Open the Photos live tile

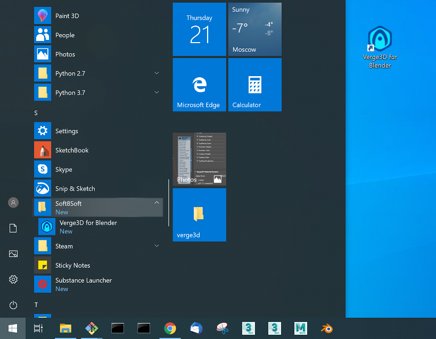200,159
